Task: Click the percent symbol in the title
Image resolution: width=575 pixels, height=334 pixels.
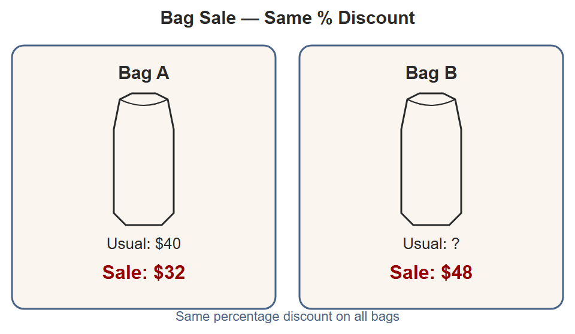Action: 325,18
